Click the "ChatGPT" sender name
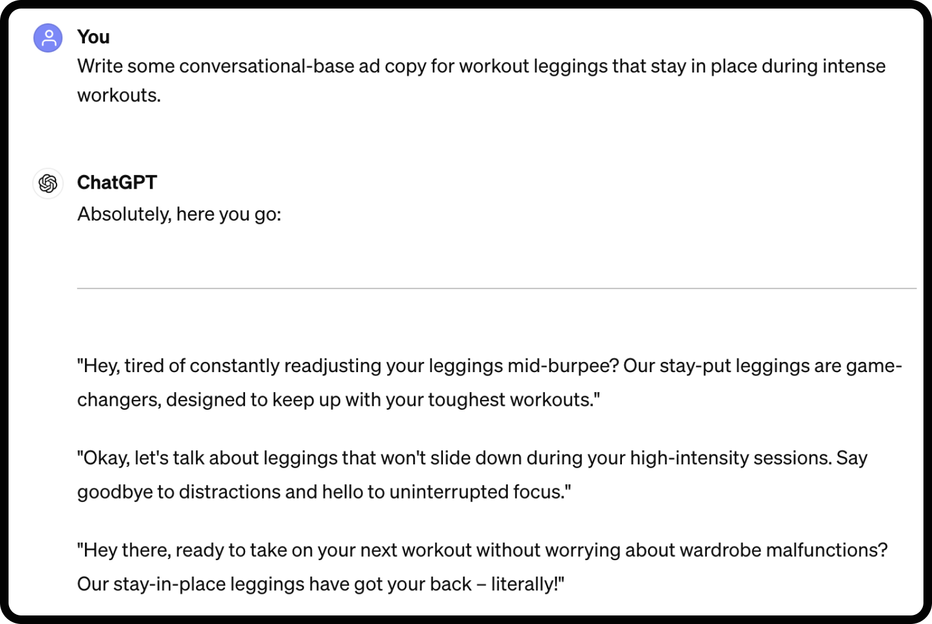932x624 pixels. tap(117, 182)
